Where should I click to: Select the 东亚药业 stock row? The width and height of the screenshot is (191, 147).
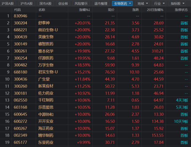[95, 142]
